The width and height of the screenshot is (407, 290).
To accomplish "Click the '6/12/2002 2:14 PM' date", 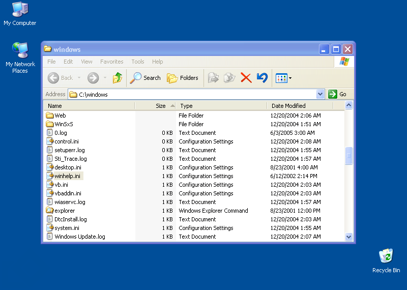I will coord(294,176).
